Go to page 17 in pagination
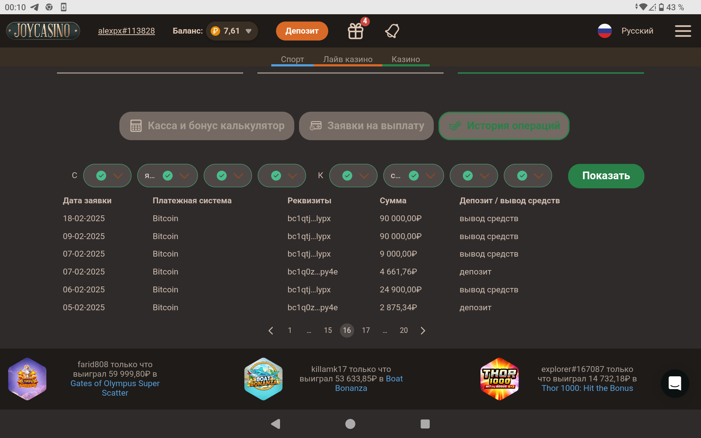 coord(366,331)
